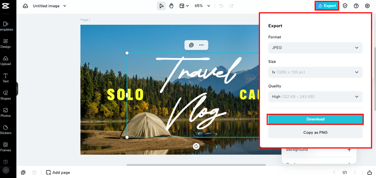Image resolution: width=376 pixels, height=178 pixels.
Task: Click the Page 1 label
Action: click(x=85, y=20)
